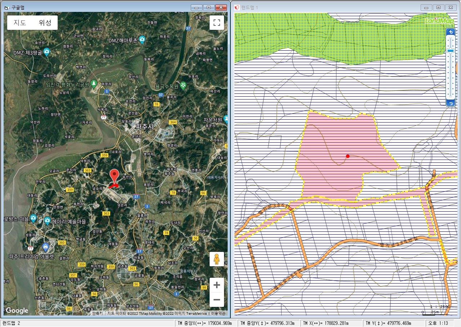Open 프로방스 마을 camera marker
Screen dimensions: 461x327
[x=33, y=218]
